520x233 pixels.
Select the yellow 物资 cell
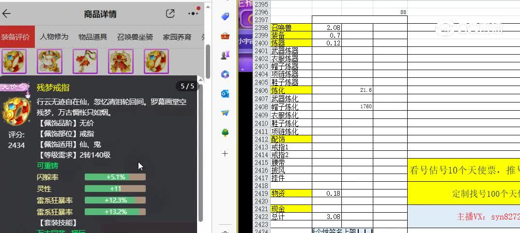[291, 193]
